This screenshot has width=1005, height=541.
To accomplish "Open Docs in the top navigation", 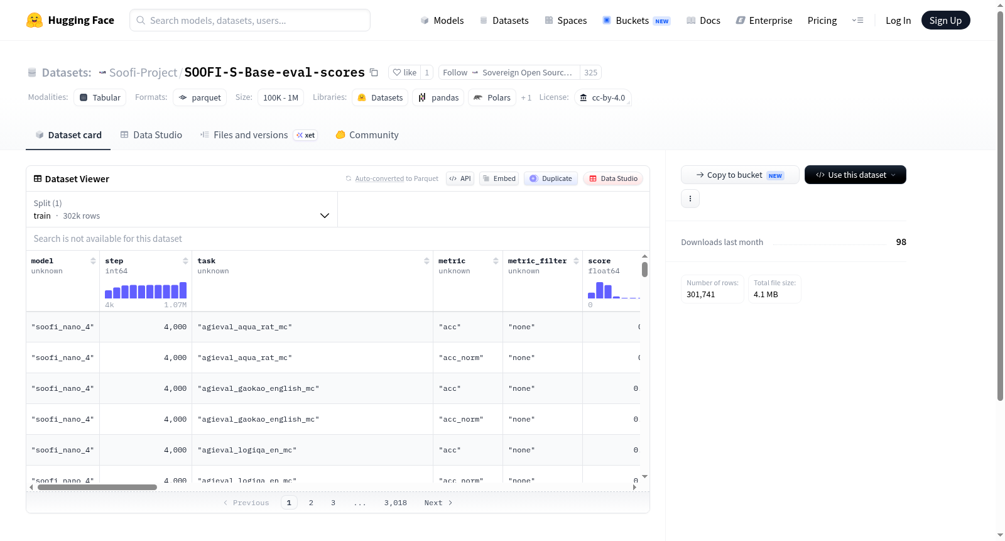I will (703, 20).
